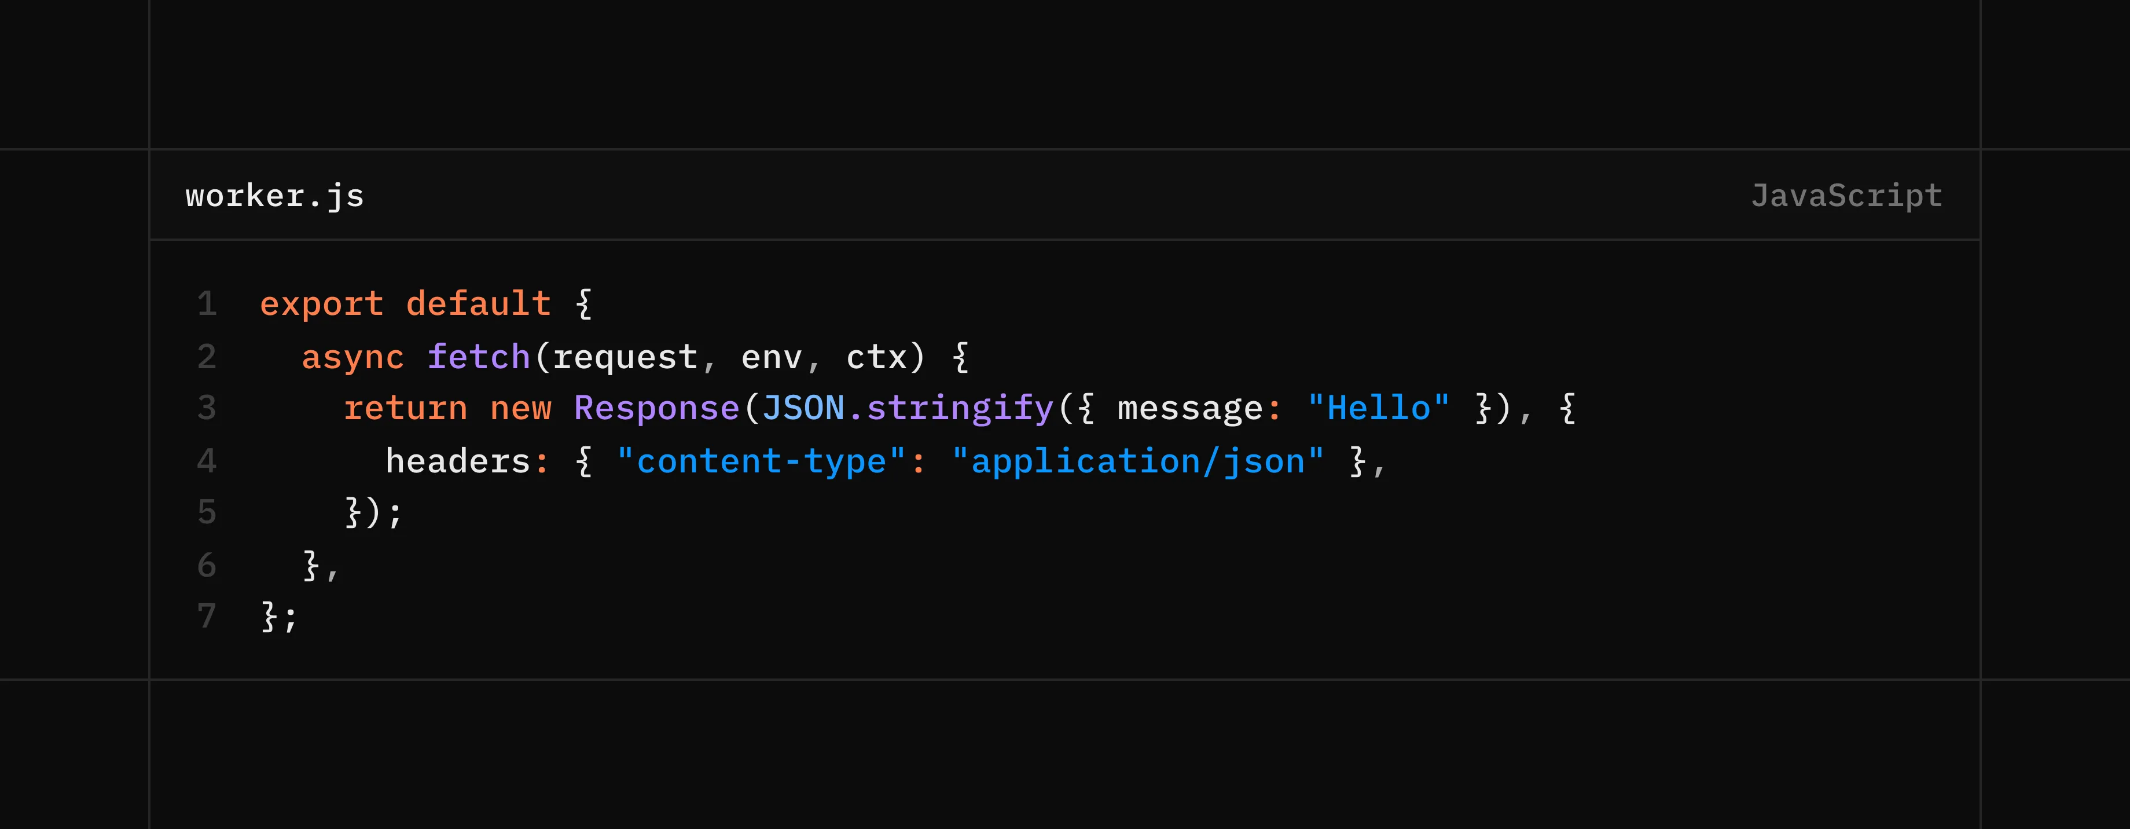
Task: Click the "application/json" string value
Action: point(1137,461)
